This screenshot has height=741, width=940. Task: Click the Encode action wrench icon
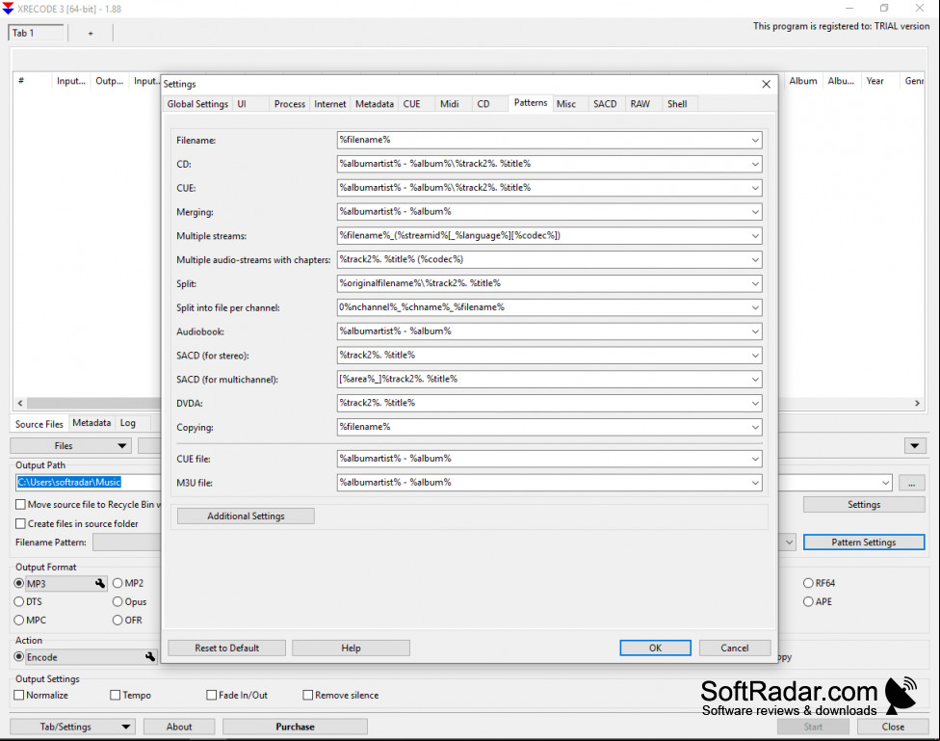pyautogui.click(x=150, y=657)
